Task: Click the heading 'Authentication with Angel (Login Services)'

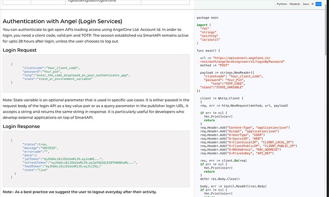Action: pos(62,21)
